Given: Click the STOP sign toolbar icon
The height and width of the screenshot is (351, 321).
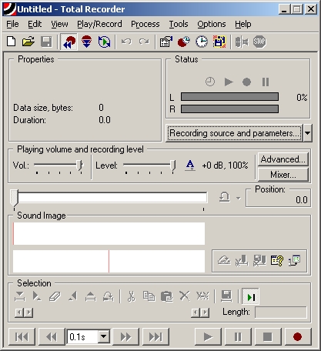Looking at the screenshot, I should pos(259,42).
